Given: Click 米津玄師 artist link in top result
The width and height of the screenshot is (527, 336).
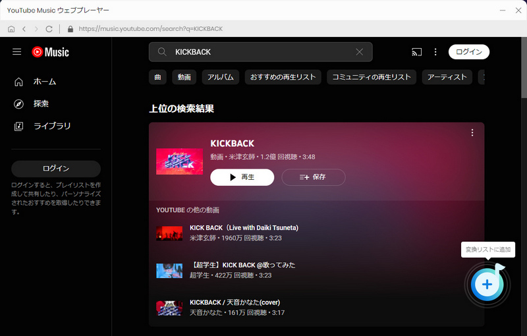Looking at the screenshot, I should (x=242, y=157).
